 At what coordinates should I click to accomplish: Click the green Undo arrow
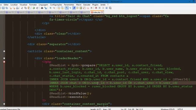click(x=34, y=8)
